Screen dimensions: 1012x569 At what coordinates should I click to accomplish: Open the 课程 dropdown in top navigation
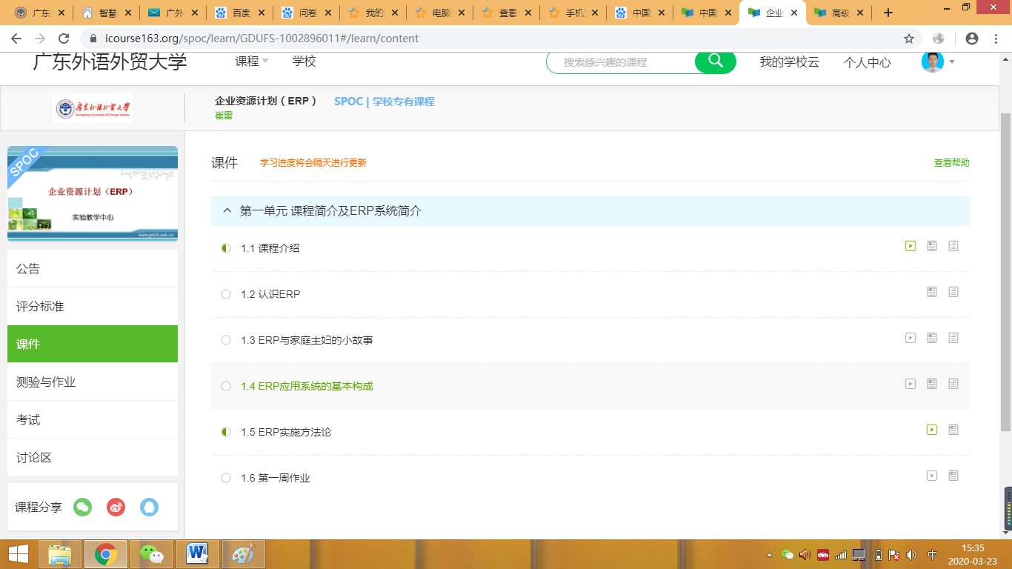251,61
